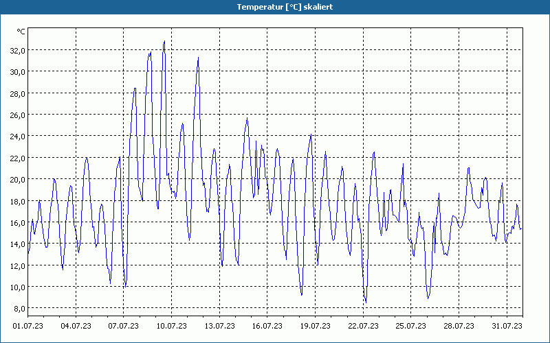Click the 10,0 y-axis label
The width and height of the screenshot is (550, 343).
tap(18, 287)
